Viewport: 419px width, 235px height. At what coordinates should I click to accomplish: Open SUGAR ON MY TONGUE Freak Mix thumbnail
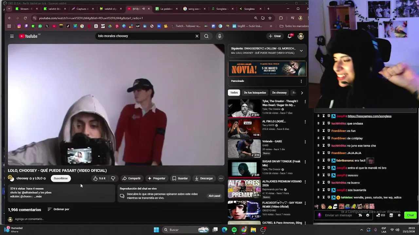(244, 168)
